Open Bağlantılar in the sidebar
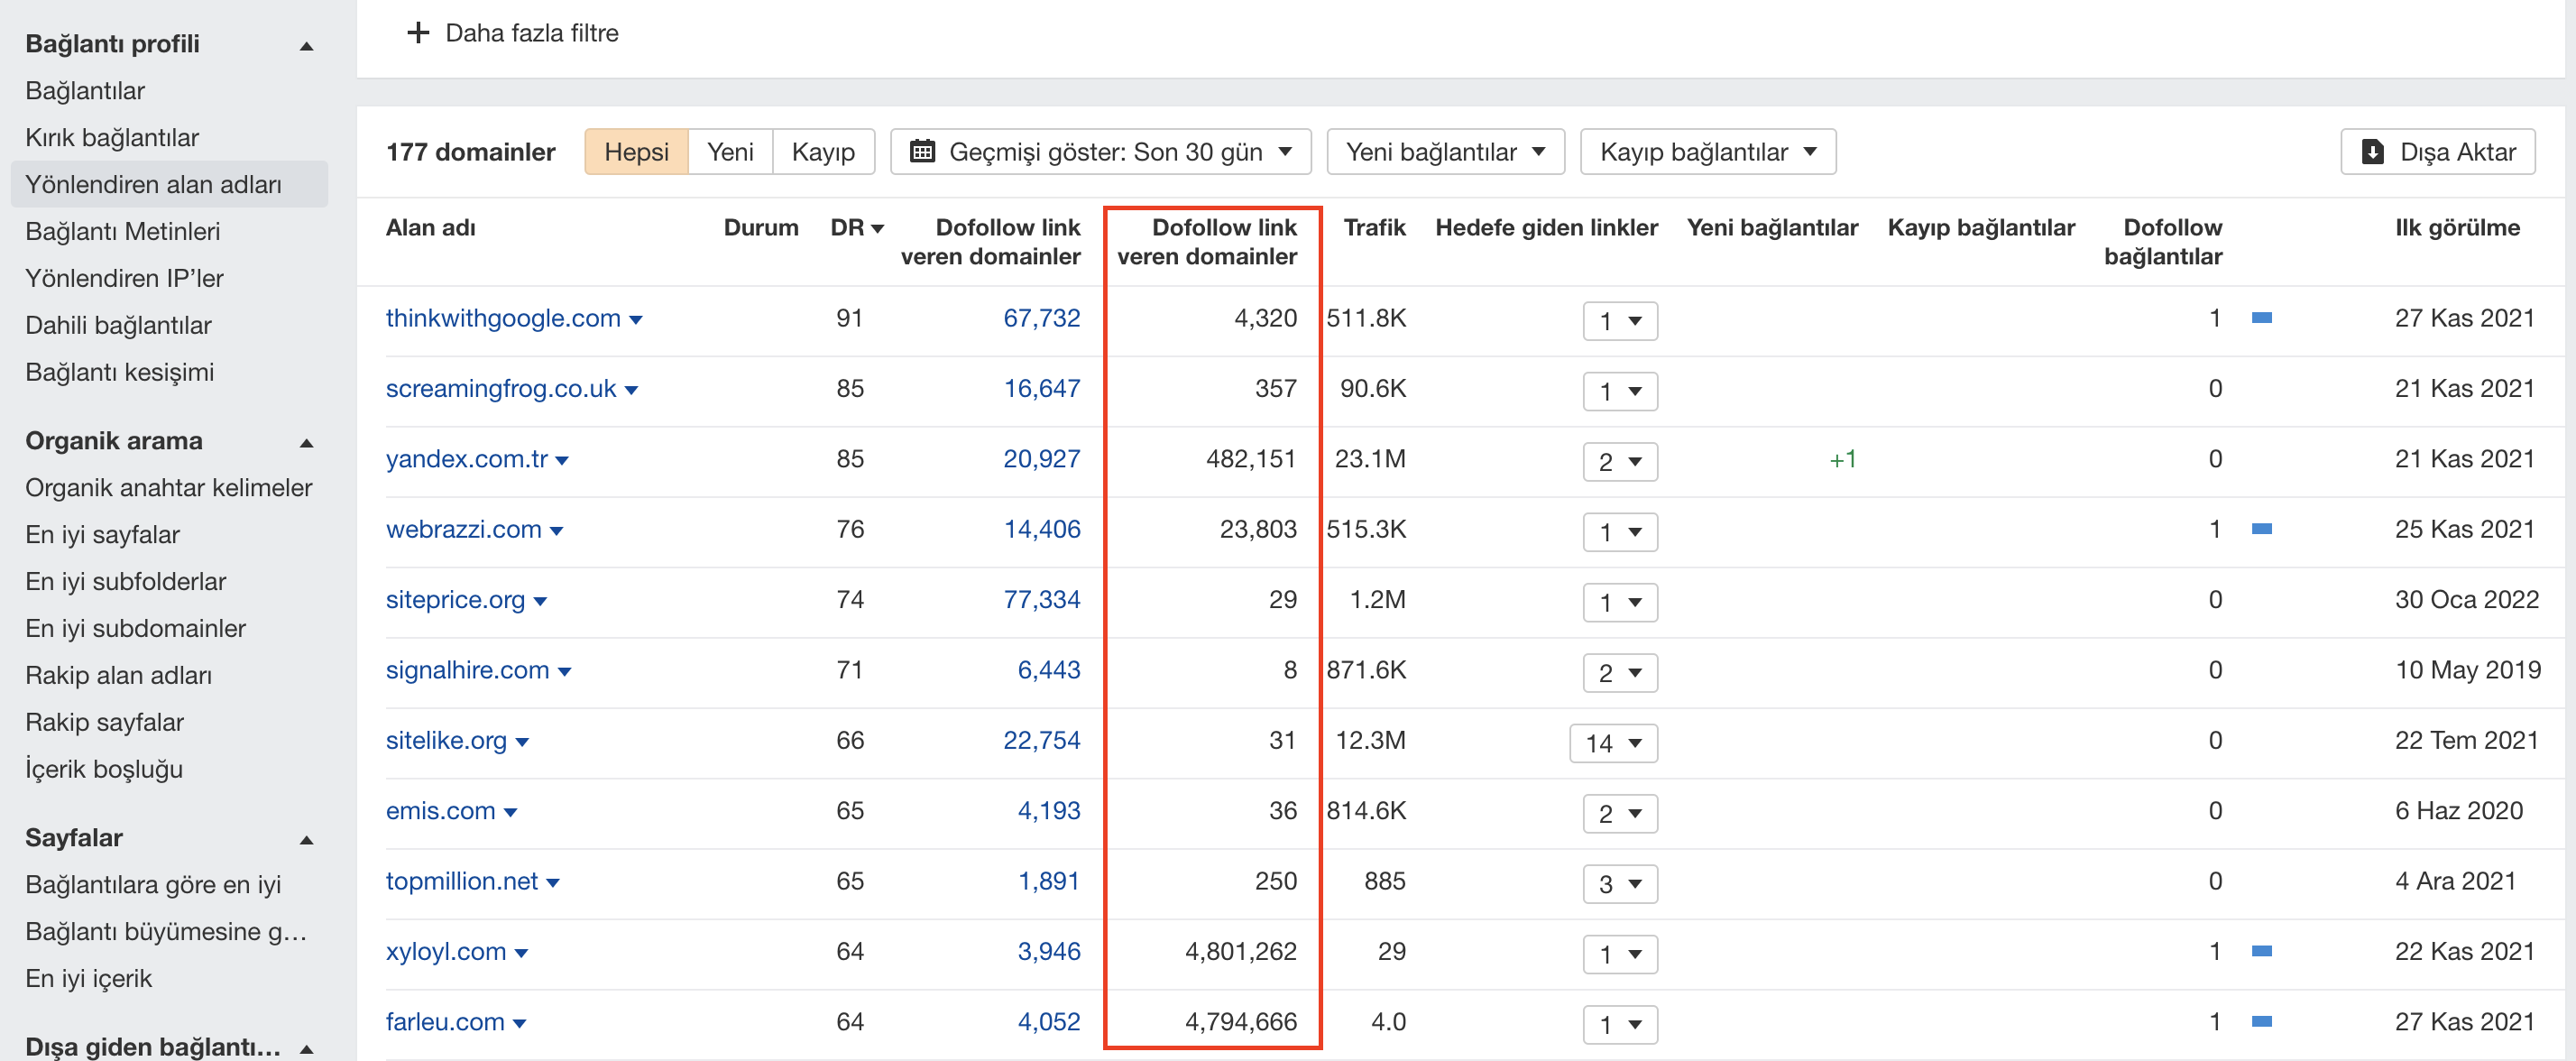Viewport: 2576px width, 1061px height. tap(85, 91)
